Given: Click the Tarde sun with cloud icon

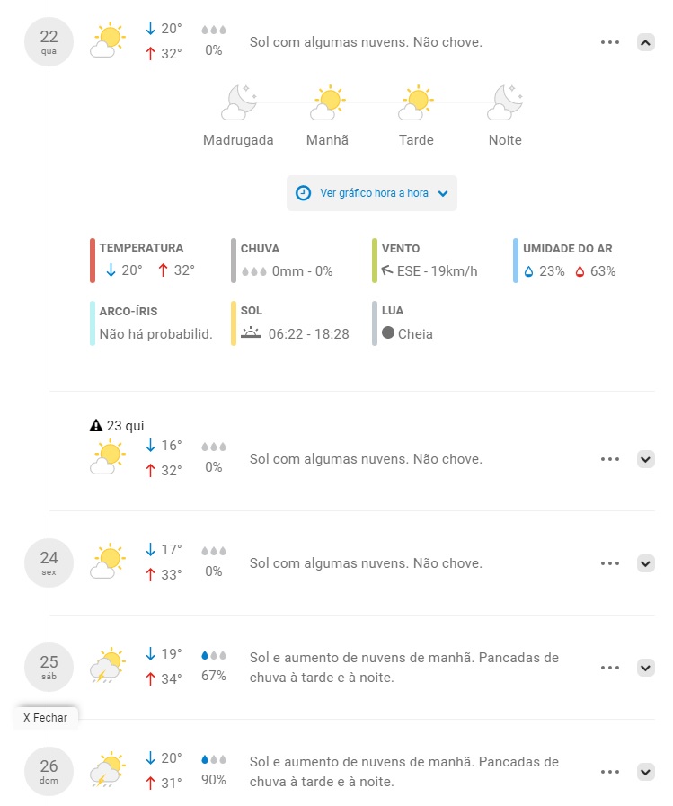Looking at the screenshot, I should click(x=416, y=102).
